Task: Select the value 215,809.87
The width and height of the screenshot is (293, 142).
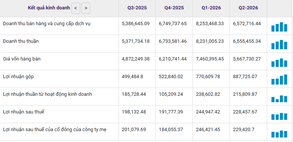Action: tap(245, 94)
